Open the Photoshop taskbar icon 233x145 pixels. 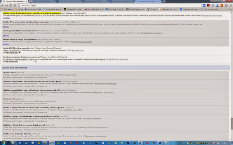tap(160, 143)
